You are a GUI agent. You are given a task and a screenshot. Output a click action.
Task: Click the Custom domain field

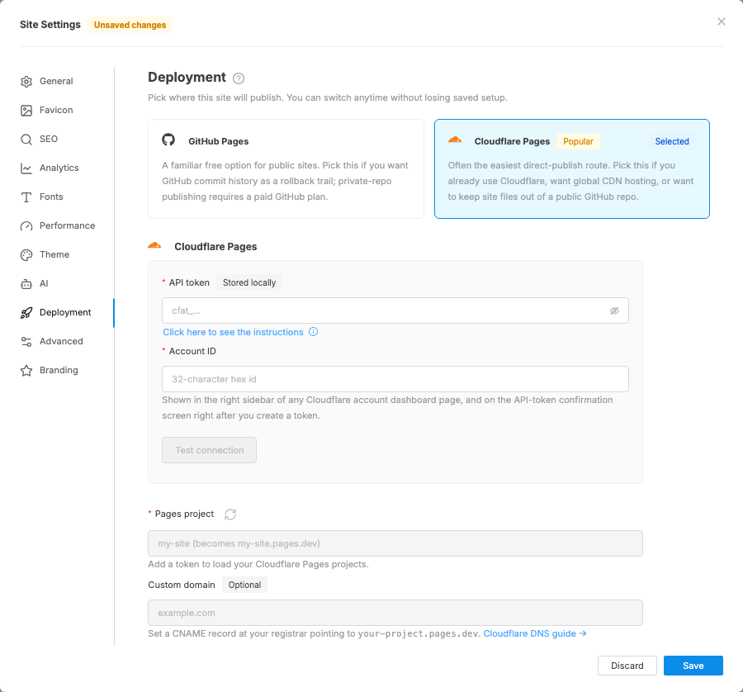pos(395,613)
